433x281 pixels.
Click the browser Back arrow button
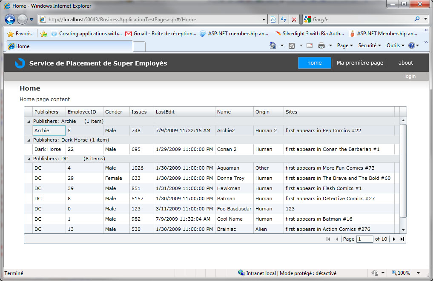tap(10, 19)
